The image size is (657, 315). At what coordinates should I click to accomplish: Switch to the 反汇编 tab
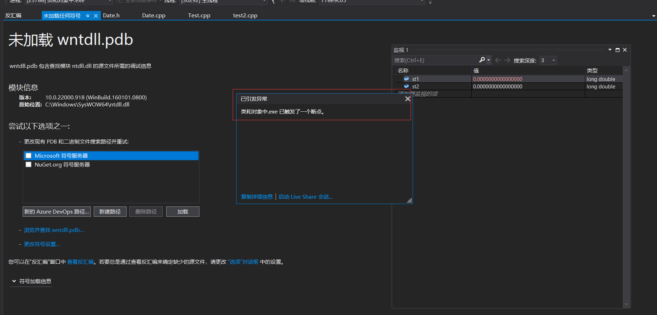coord(13,16)
